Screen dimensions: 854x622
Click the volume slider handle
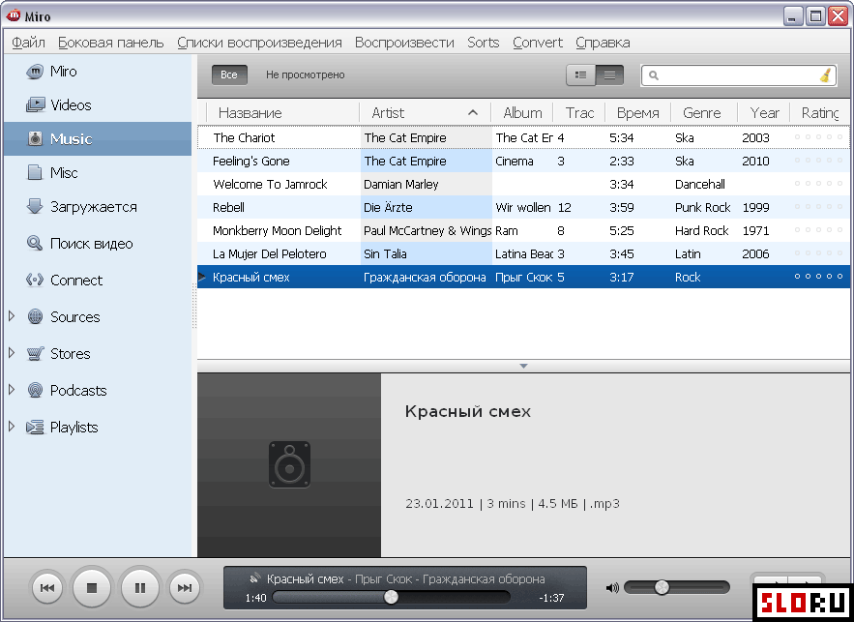click(662, 587)
